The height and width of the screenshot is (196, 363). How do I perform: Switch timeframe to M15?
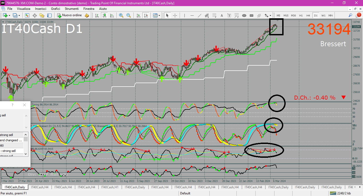(x=286, y=15)
